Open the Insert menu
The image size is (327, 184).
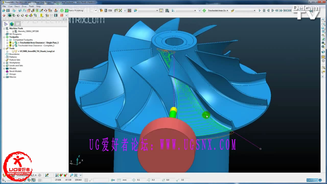(17, 6)
